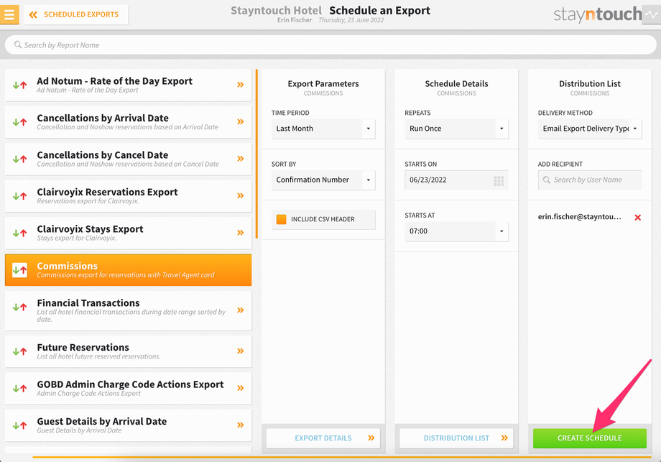
Task: Open the Repeats dropdown
Action: [x=456, y=129]
